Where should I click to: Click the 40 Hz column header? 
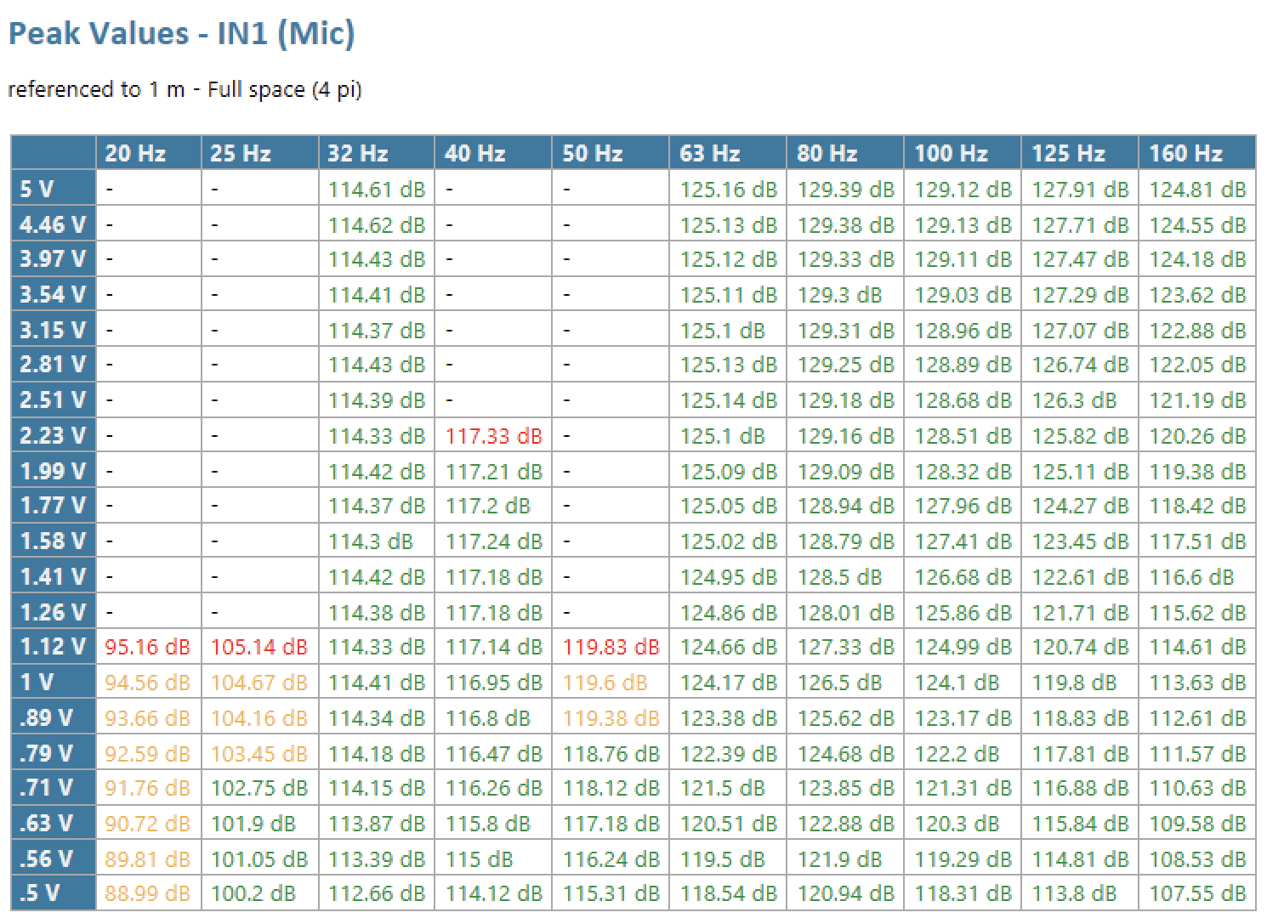493,153
